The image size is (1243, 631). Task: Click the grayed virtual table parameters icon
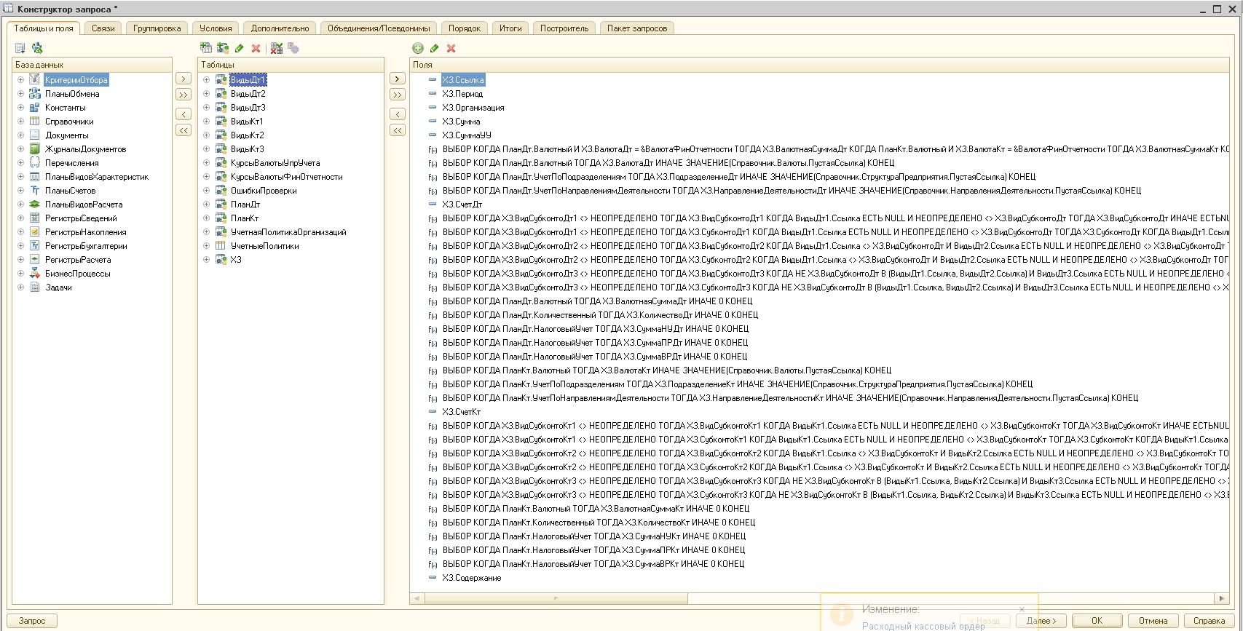click(293, 48)
